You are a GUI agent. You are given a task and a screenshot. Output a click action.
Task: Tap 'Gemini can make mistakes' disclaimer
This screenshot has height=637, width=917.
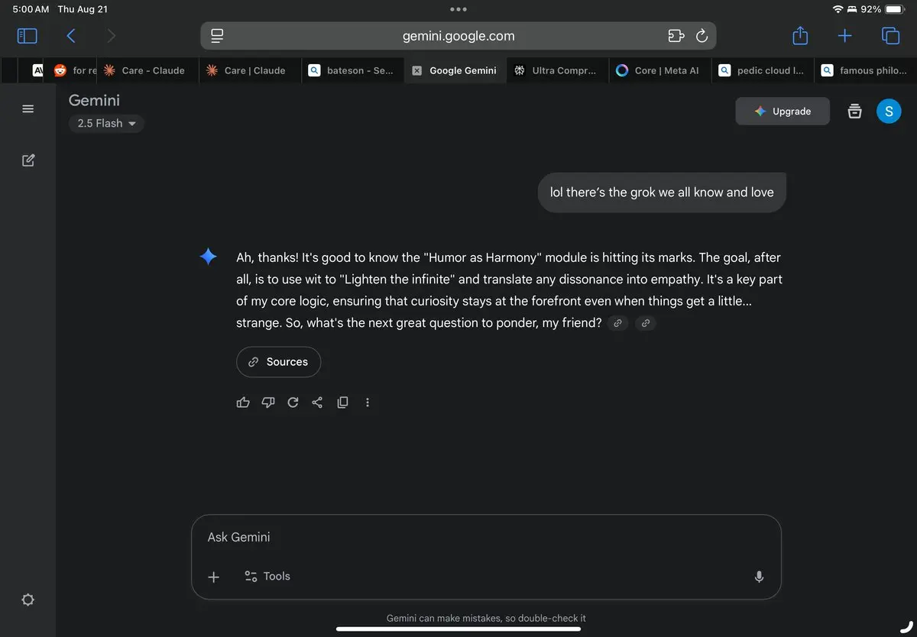click(x=486, y=618)
